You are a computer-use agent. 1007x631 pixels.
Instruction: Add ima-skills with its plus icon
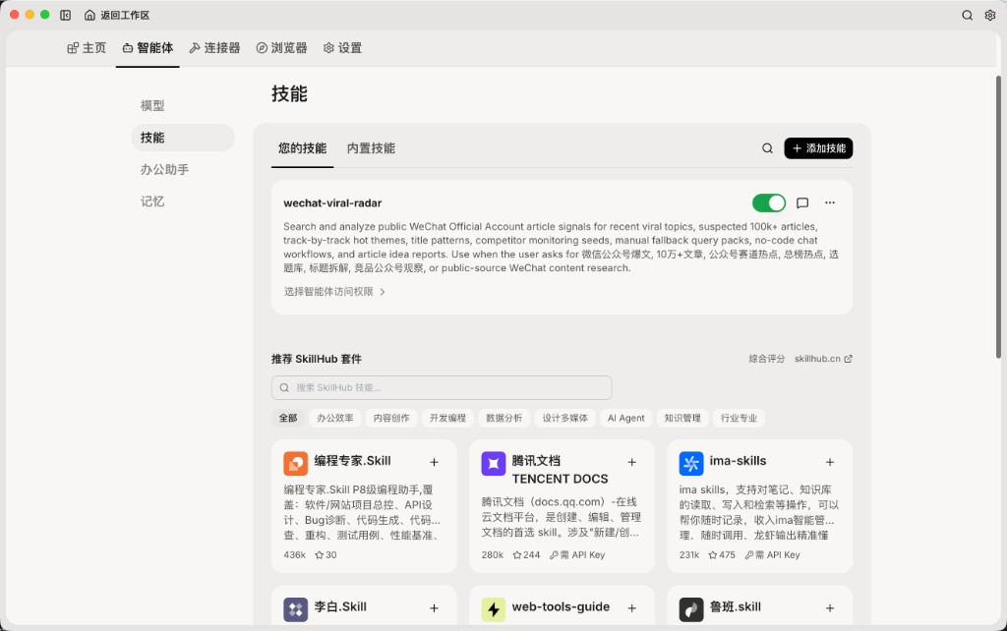830,462
